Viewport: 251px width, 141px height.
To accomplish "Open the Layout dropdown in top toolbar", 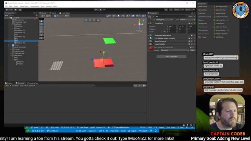I will pyautogui.click(x=190, y=10).
